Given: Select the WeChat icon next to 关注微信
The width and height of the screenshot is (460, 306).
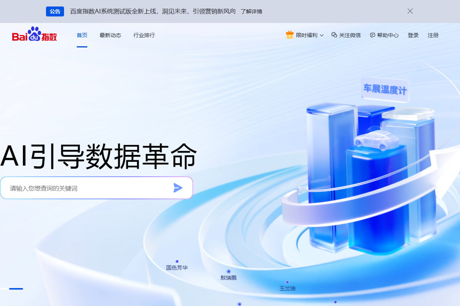Looking at the screenshot, I should coord(333,35).
